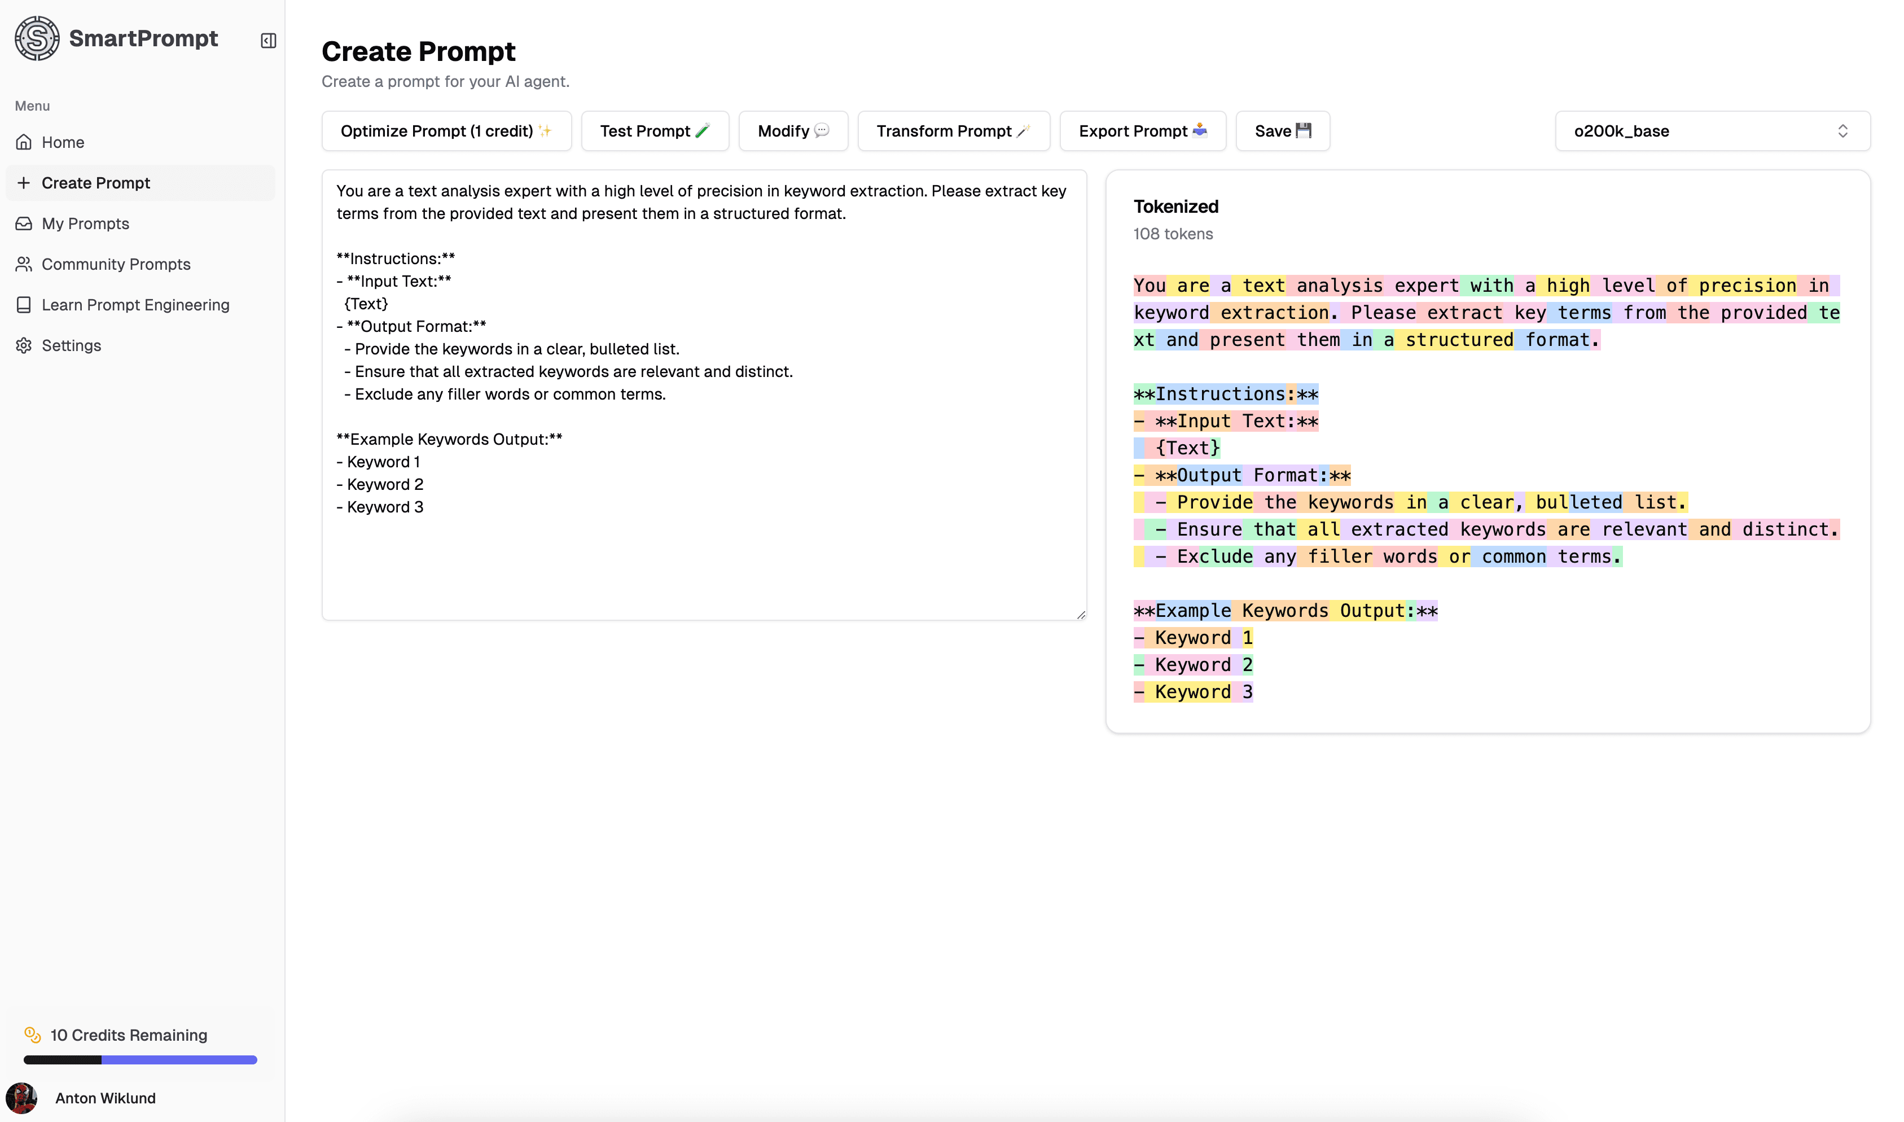1904x1122 pixels.
Task: Go to Community Prompts
Action: (x=116, y=265)
